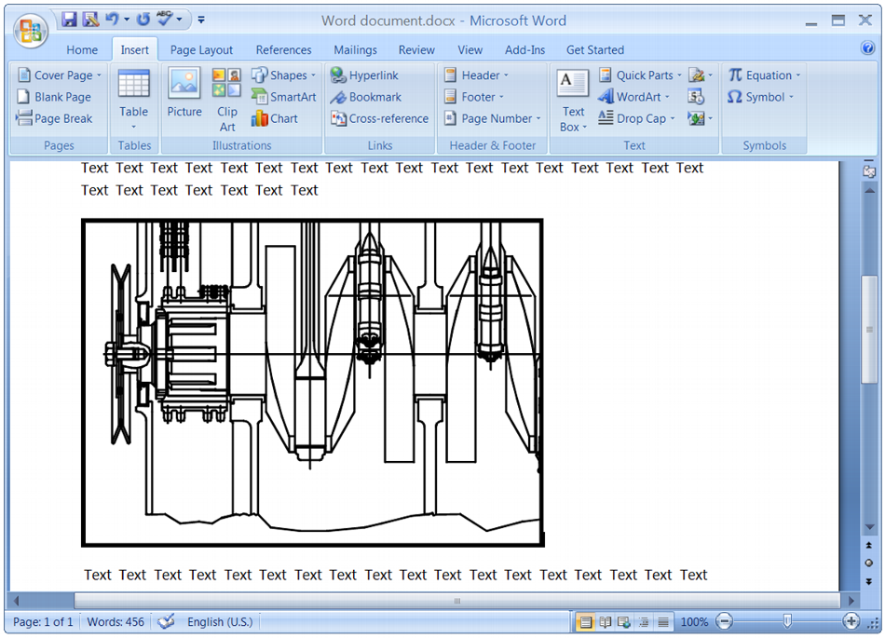Image resolution: width=885 pixels, height=638 pixels.
Task: Insert a Text Box
Action: 572,96
